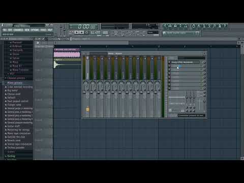
Task: Expand the VST folder in browser
Action: click(x=12, y=74)
